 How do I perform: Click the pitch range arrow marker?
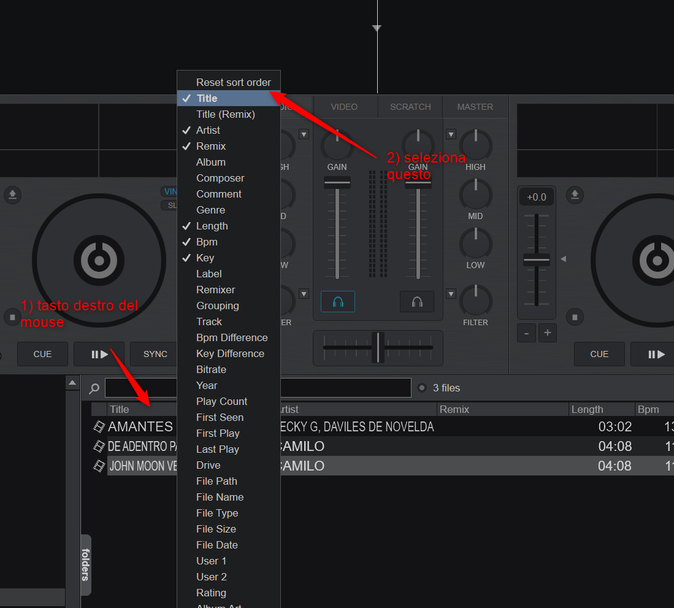click(564, 259)
